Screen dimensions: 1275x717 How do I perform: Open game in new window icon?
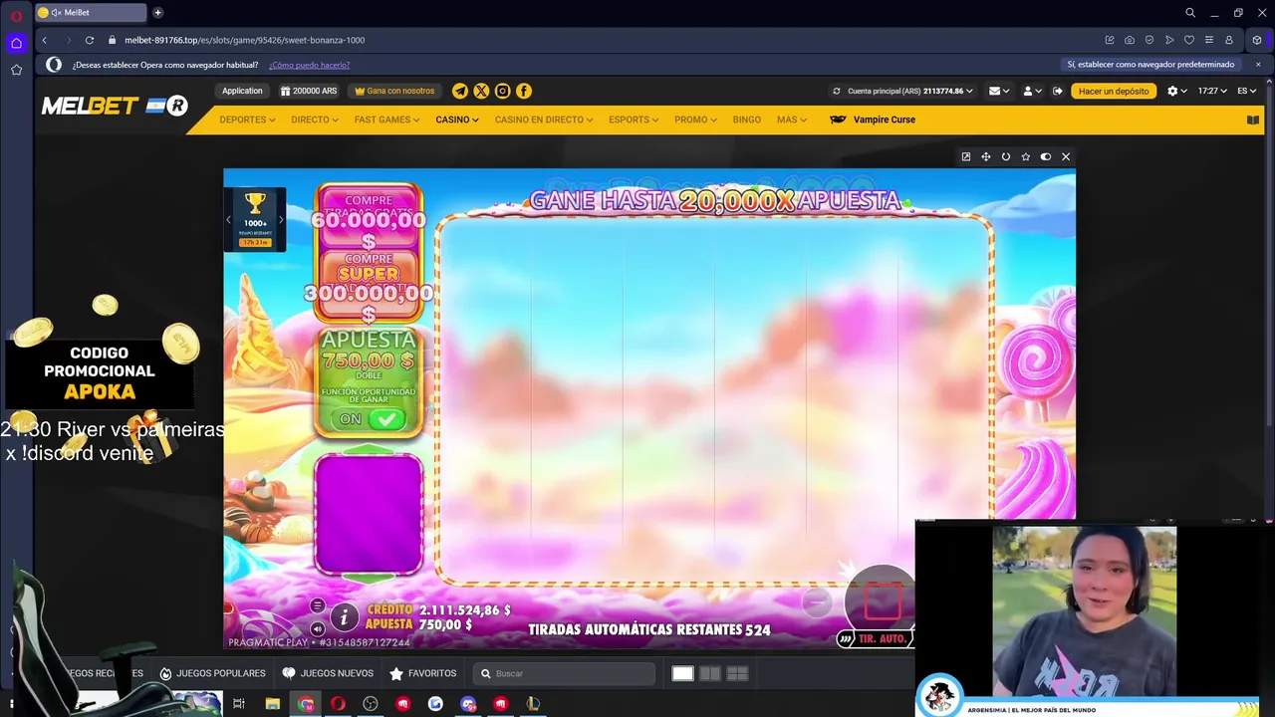(965, 156)
